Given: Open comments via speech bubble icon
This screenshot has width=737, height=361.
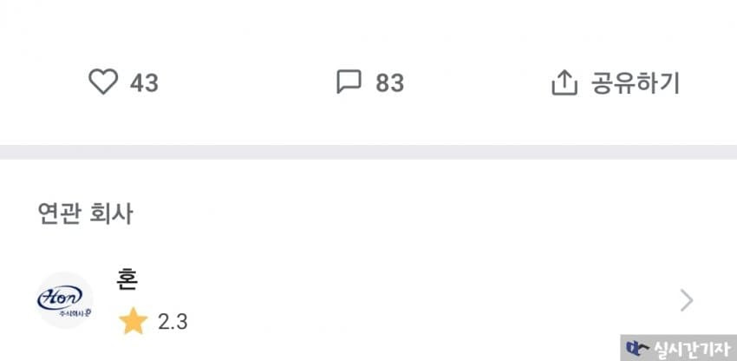Looking at the screenshot, I should click(x=349, y=82).
